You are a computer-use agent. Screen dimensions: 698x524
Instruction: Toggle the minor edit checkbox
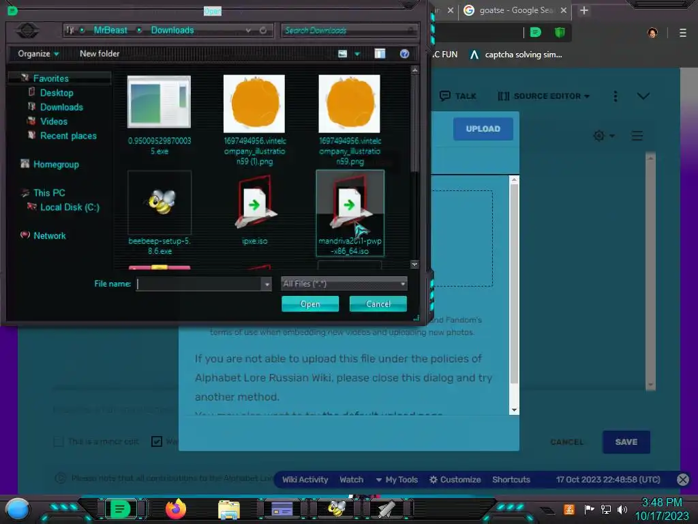coord(59,441)
